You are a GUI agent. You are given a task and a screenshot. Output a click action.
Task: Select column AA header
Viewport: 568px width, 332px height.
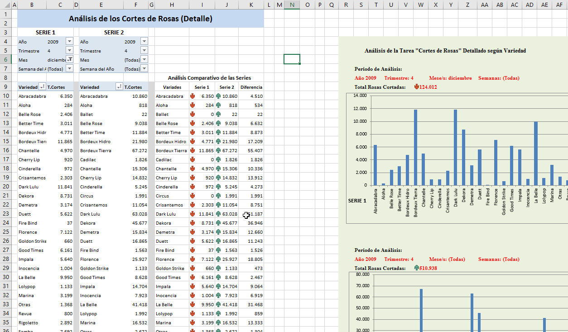[x=485, y=5]
